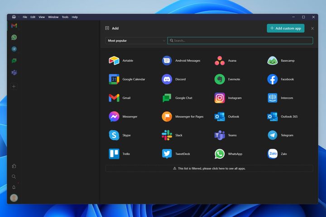Add the TweetDeck app
This screenshot has height=217, width=326.
click(176, 154)
